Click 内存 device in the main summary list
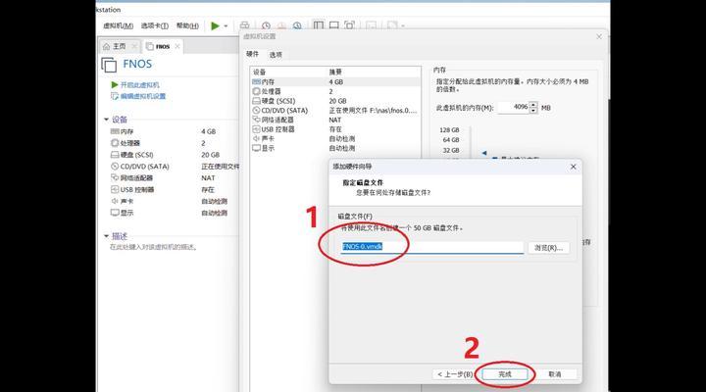This screenshot has width=706, height=392. coord(126,131)
